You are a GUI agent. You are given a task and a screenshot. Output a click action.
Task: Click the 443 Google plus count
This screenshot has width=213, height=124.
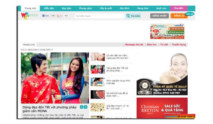click(66, 16)
